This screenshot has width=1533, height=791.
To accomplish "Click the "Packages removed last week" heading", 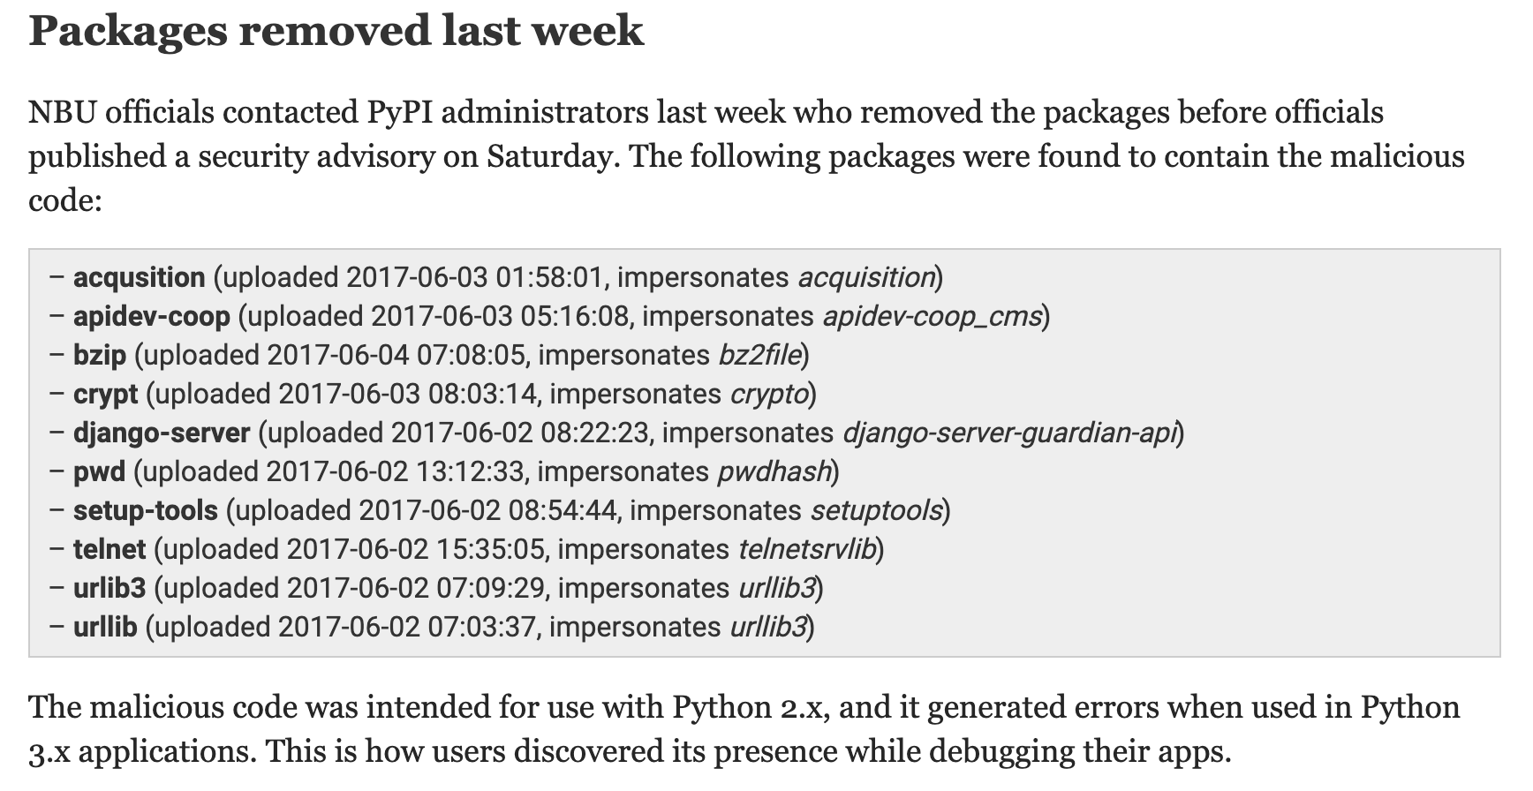I will (336, 32).
